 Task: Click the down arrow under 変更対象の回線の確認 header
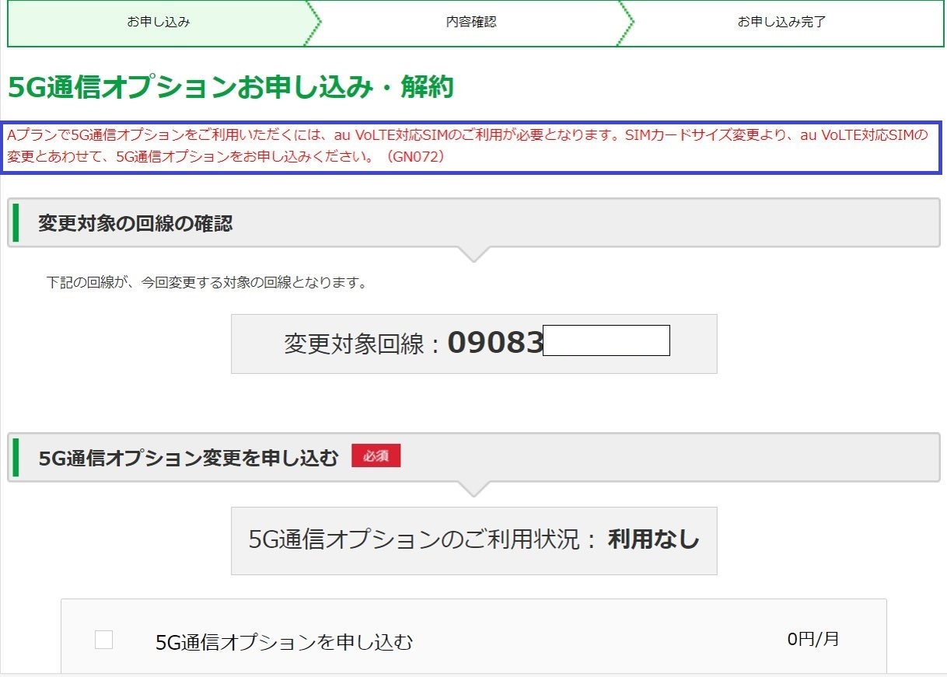pos(473,254)
